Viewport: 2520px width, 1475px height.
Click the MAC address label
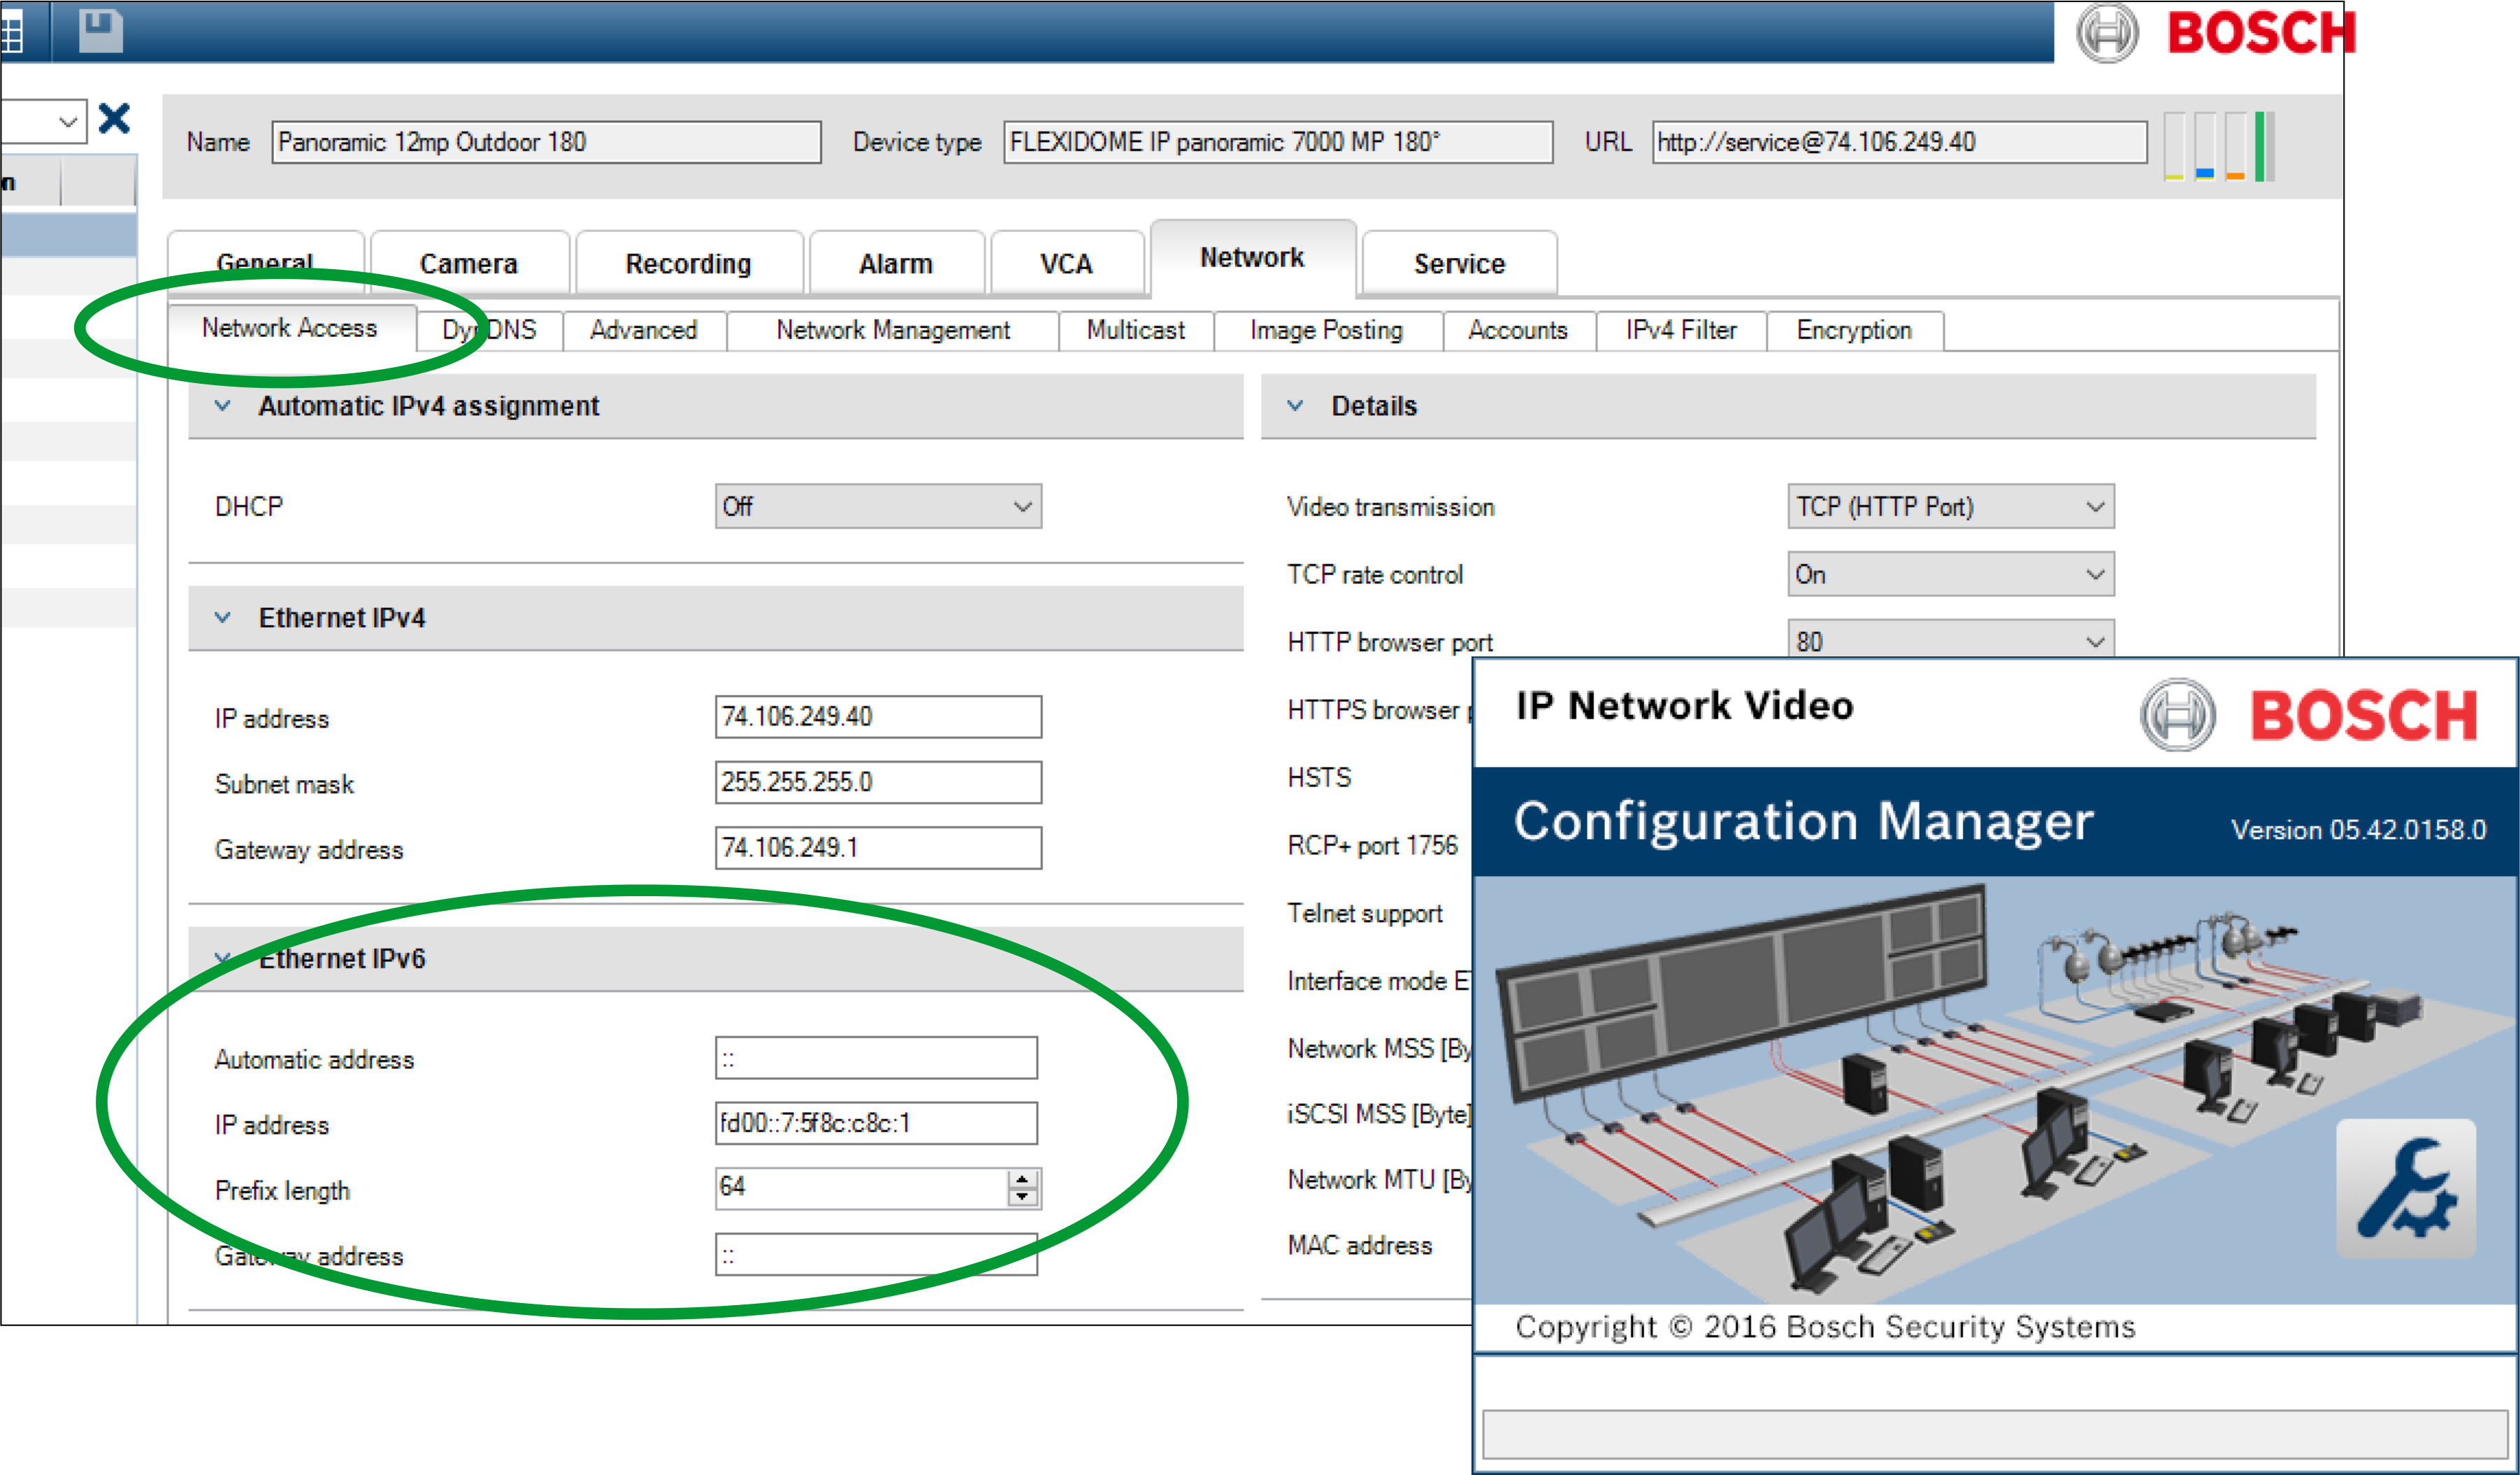[1360, 1245]
